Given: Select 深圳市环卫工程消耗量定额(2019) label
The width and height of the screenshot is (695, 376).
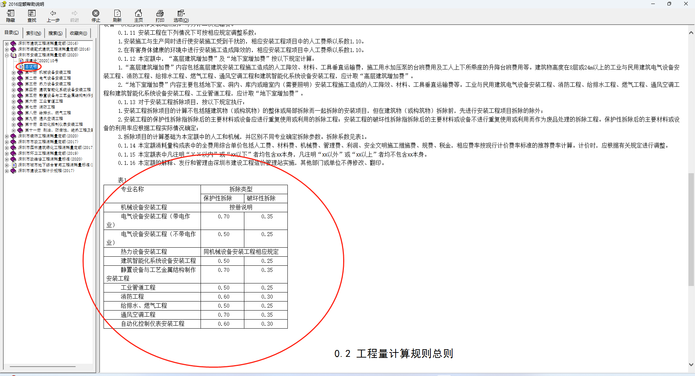Looking at the screenshot, I should point(48,153).
